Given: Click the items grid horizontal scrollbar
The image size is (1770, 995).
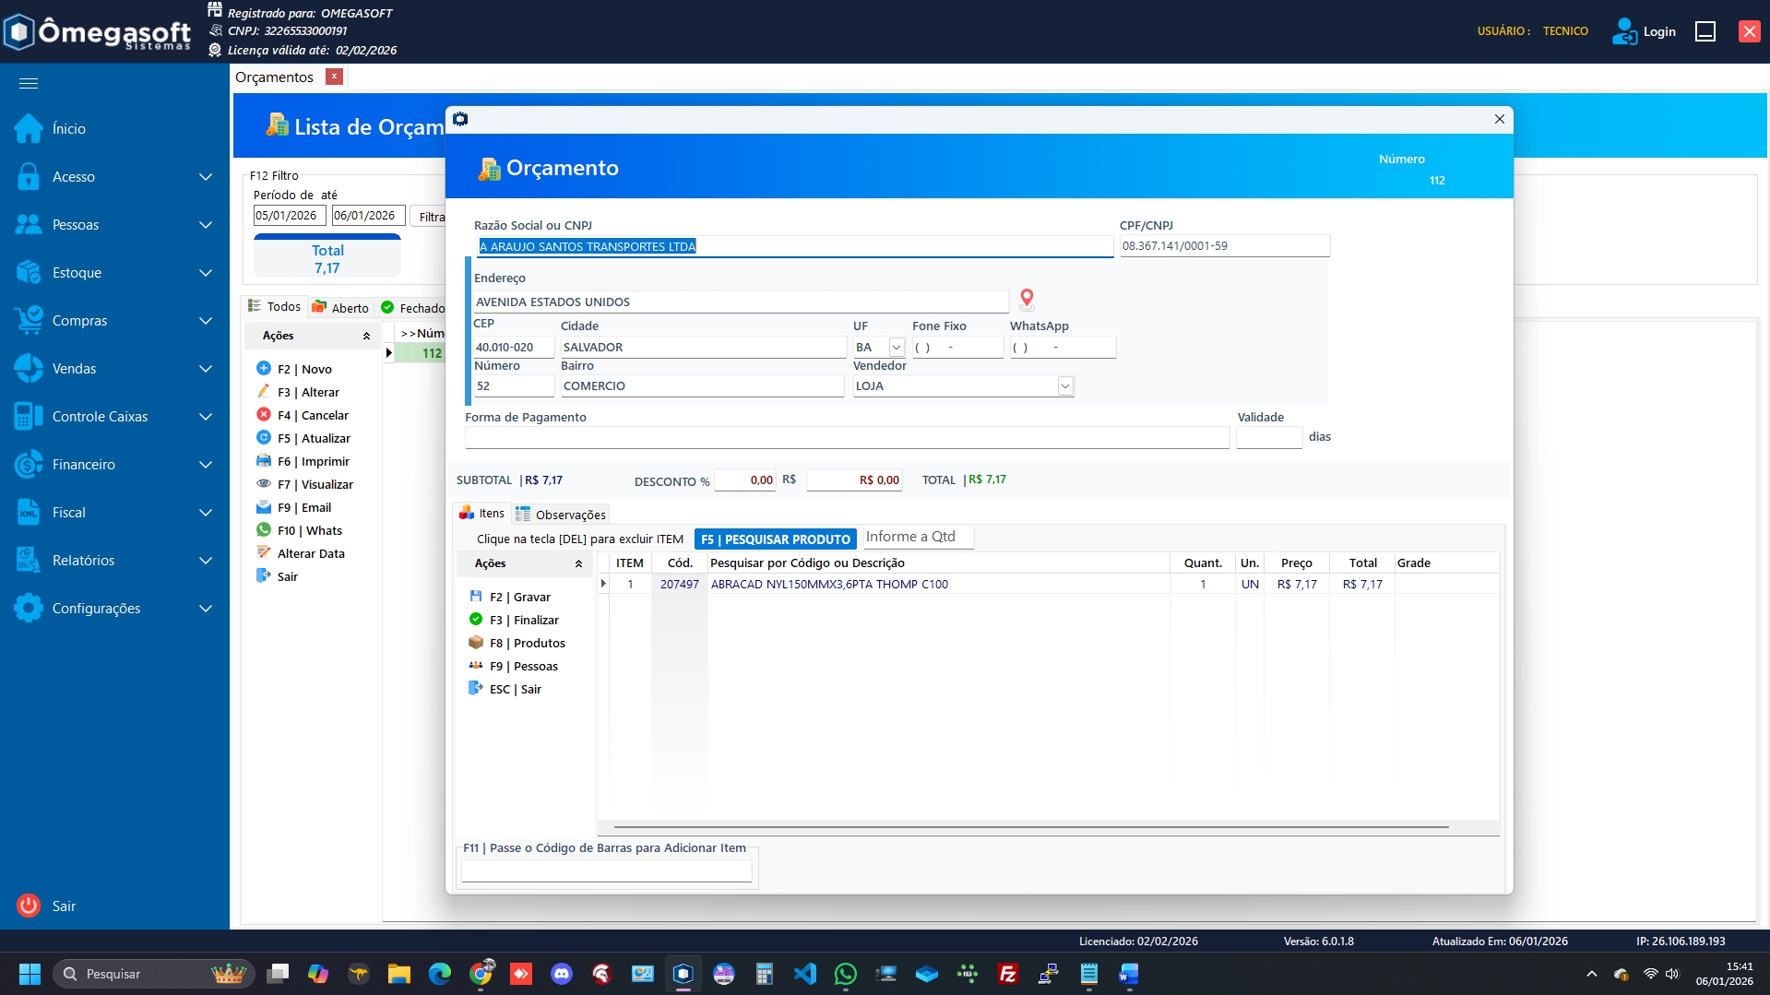Looking at the screenshot, I should pos(1031,827).
